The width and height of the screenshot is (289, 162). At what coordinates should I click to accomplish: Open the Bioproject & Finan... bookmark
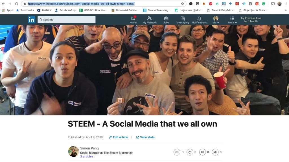[x=253, y=10]
